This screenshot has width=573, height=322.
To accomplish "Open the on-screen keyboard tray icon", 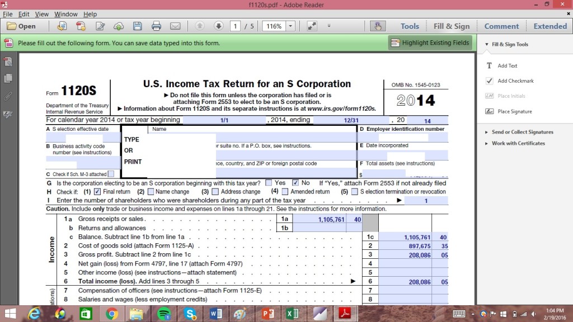I will [459, 314].
